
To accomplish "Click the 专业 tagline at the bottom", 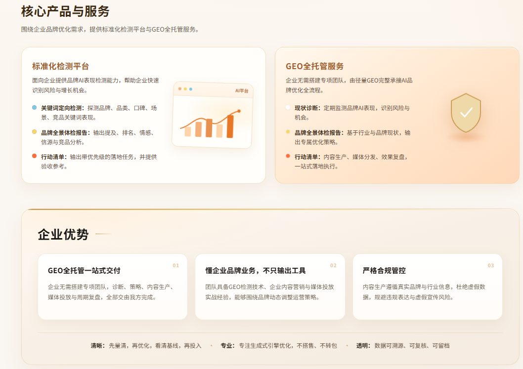I will [x=279, y=346].
